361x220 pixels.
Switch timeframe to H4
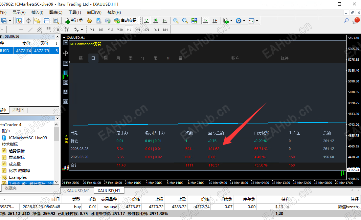138,30
